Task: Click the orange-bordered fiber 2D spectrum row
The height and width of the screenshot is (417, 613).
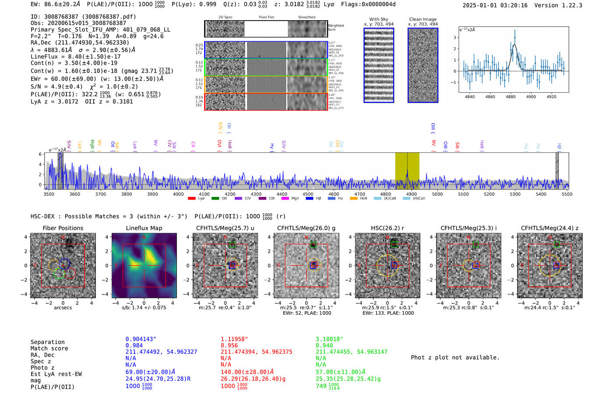Action: pos(266,84)
